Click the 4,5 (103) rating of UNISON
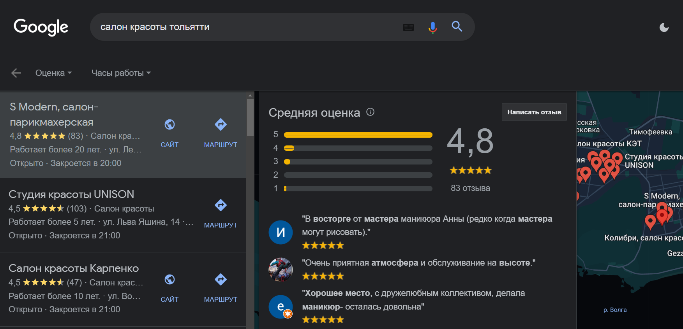Image resolution: width=683 pixels, height=329 pixels. (x=48, y=209)
